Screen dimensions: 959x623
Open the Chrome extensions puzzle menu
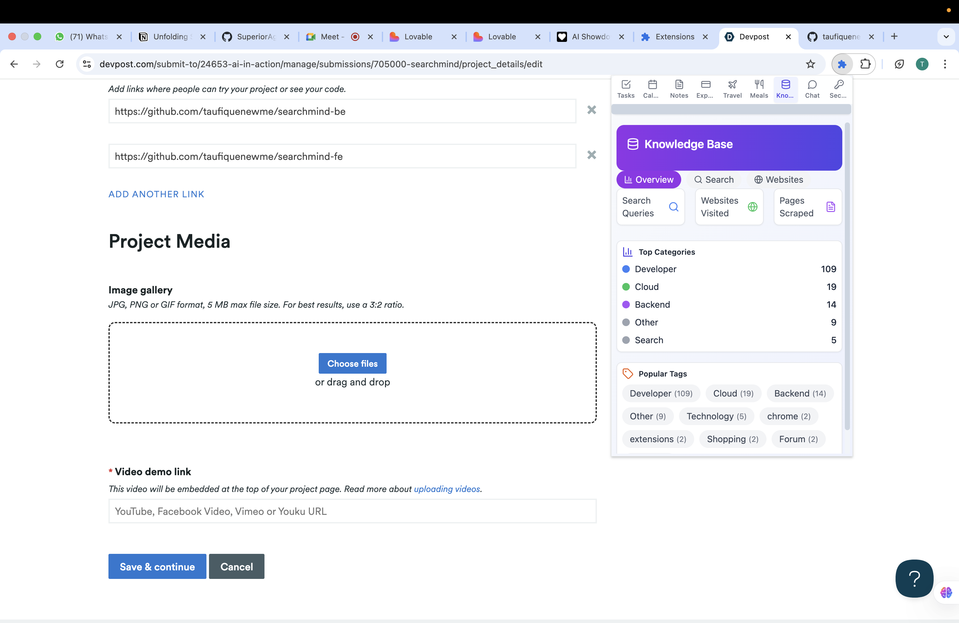click(865, 64)
